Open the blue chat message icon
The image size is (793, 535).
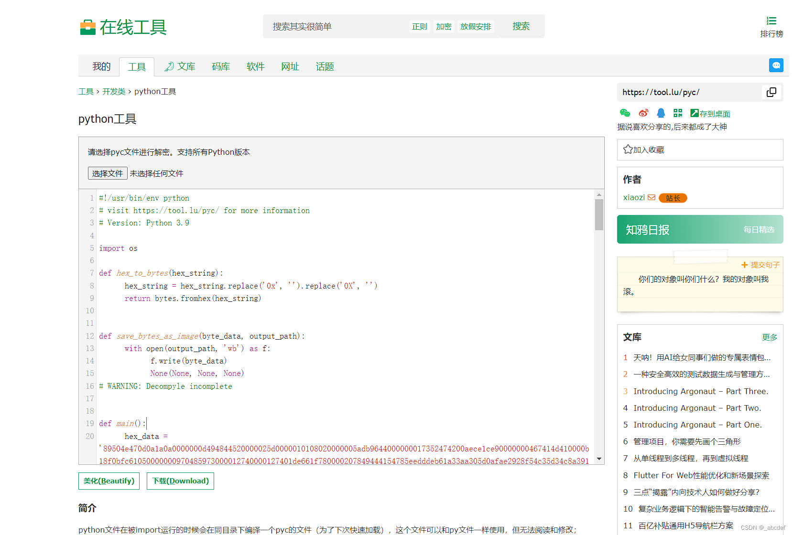(x=776, y=65)
